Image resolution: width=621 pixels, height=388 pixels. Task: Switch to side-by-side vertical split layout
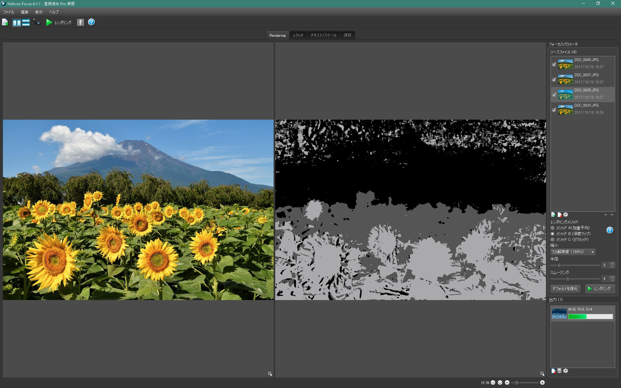[x=17, y=22]
